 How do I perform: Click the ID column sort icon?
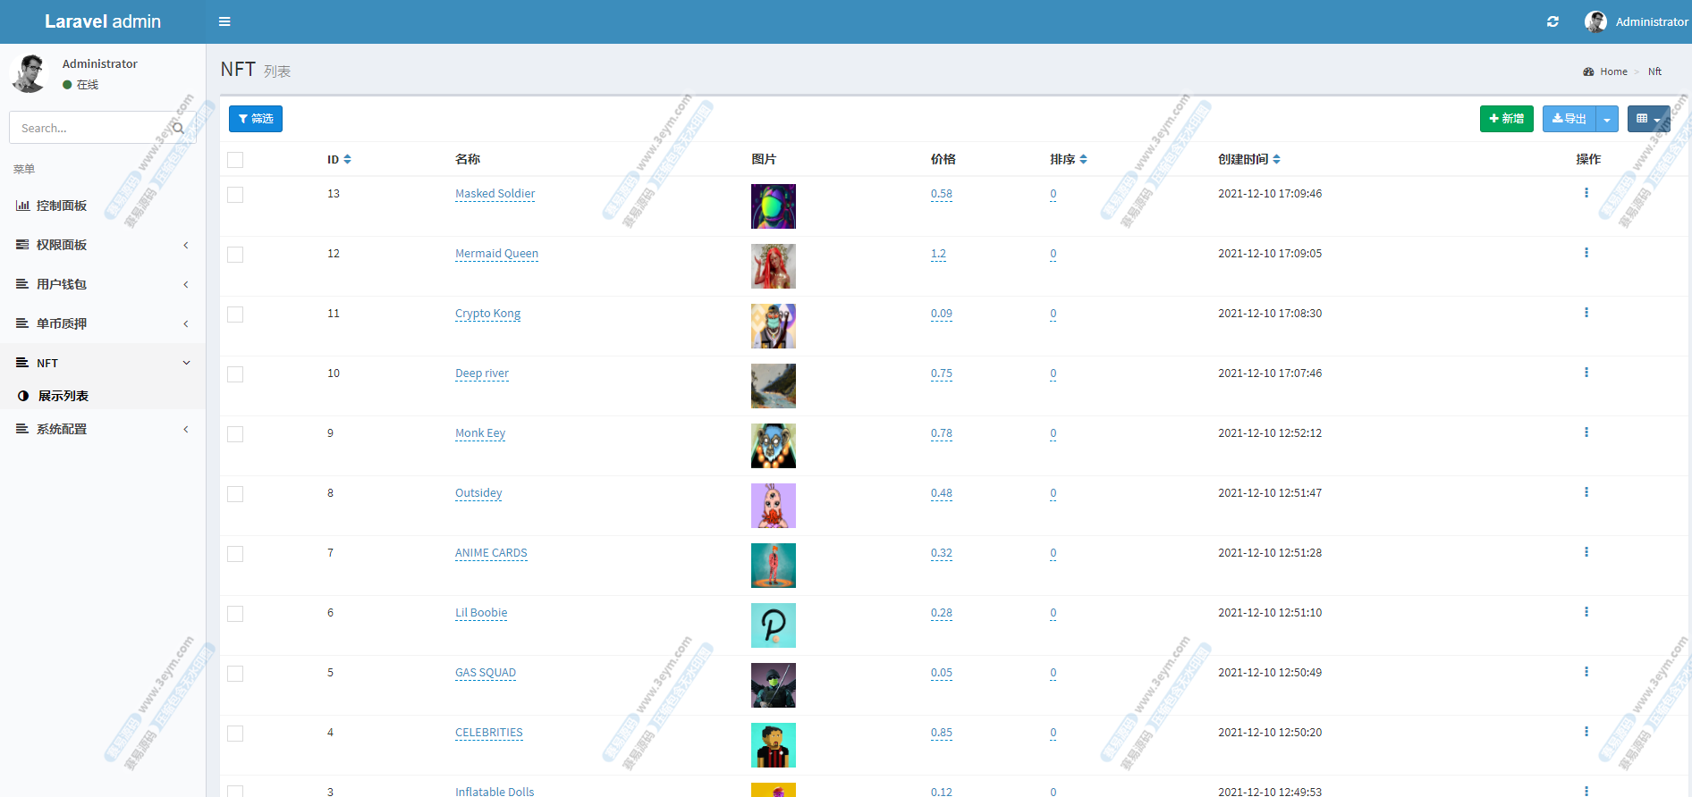(347, 160)
